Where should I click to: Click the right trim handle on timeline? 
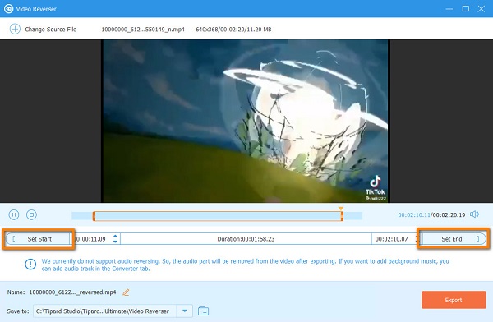[x=342, y=216]
